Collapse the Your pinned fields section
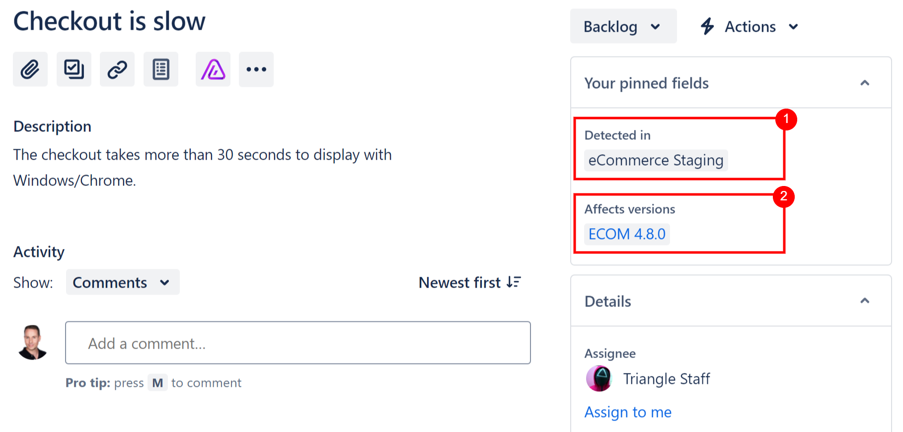Image resolution: width=903 pixels, height=432 pixels. point(864,83)
